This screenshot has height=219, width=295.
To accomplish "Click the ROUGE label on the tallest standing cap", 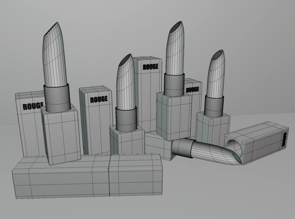I will [151, 67].
